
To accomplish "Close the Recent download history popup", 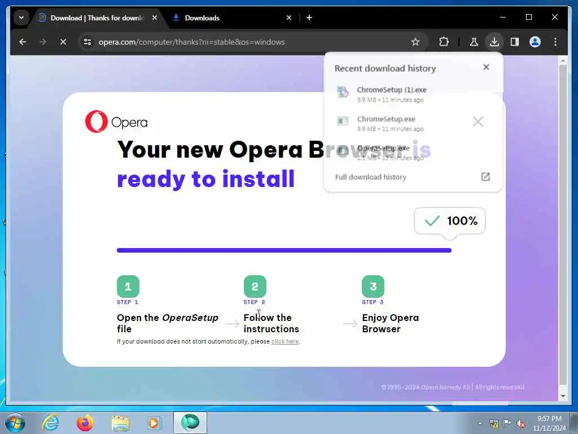I will click(486, 67).
